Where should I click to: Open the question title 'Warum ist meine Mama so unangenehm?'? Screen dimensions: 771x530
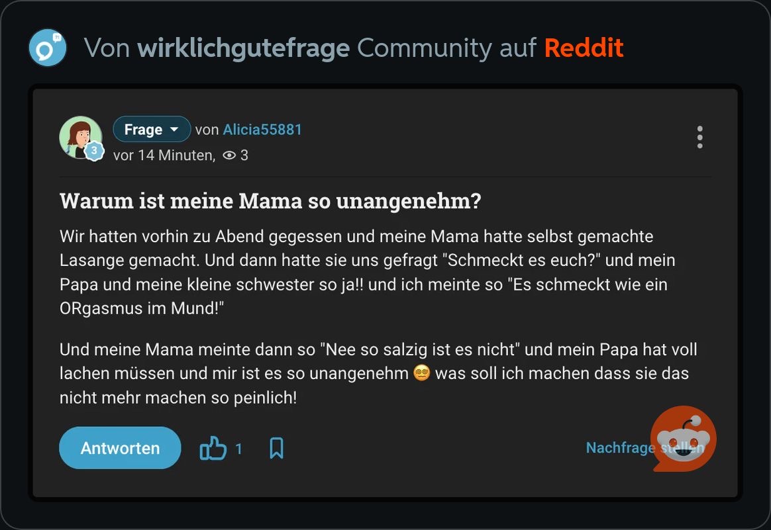click(x=270, y=201)
